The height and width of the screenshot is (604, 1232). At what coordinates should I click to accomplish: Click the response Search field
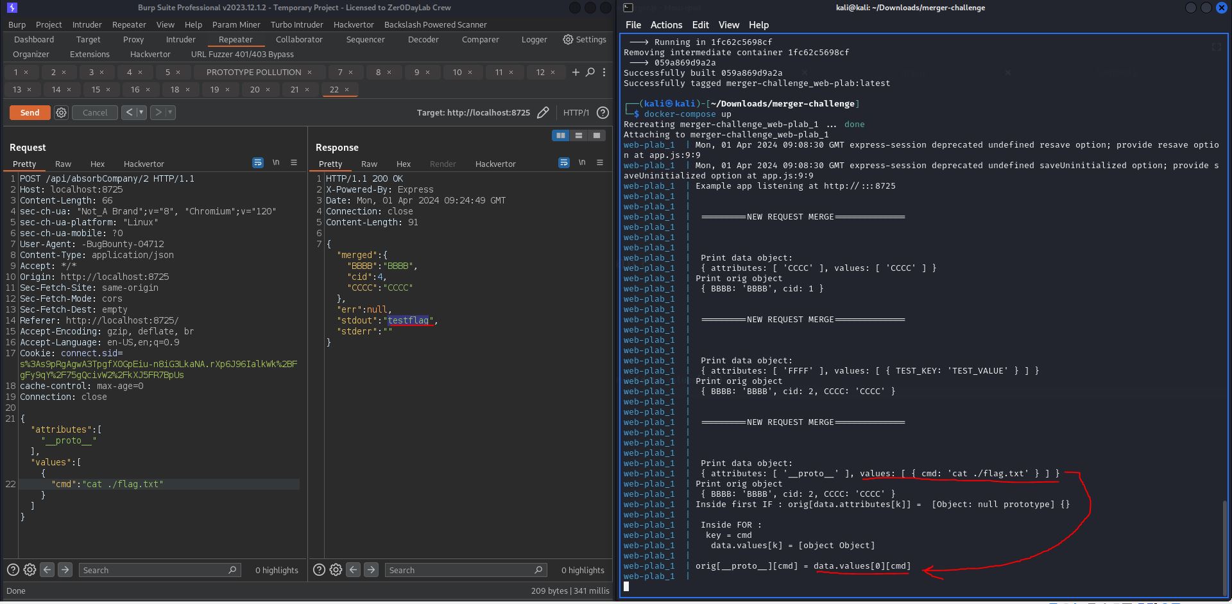coord(466,570)
